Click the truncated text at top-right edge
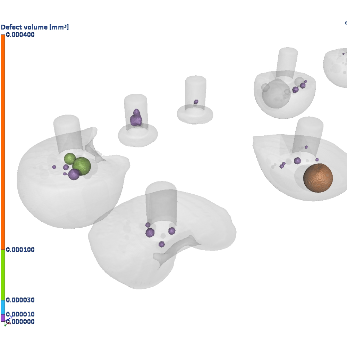Image resolution: width=347 pixels, height=347 pixels. 346,23
